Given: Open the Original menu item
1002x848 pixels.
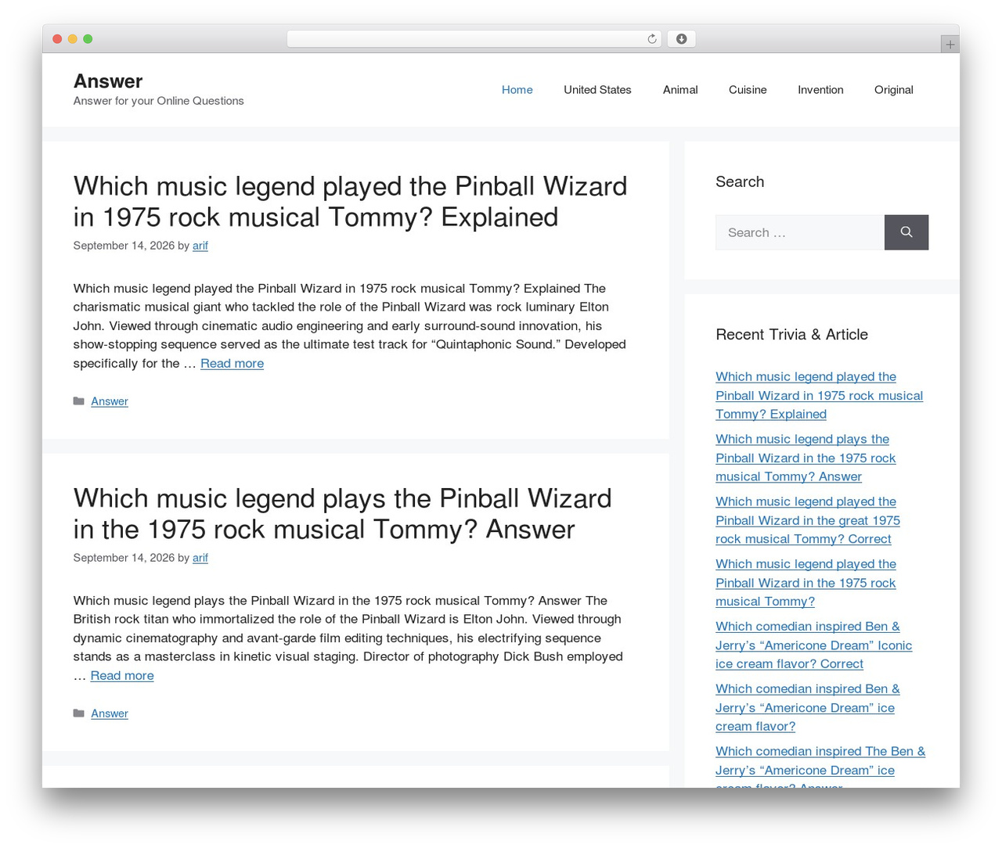Looking at the screenshot, I should (894, 90).
